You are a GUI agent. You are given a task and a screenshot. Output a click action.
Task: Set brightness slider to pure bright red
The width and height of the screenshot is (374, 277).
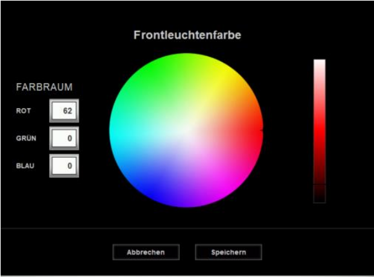click(319, 131)
